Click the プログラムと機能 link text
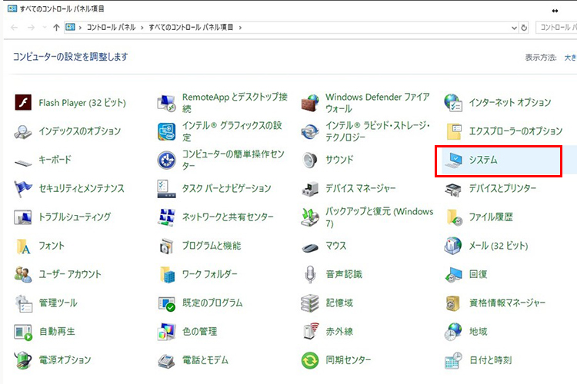Screen dimensions: 577x384 [212, 246]
